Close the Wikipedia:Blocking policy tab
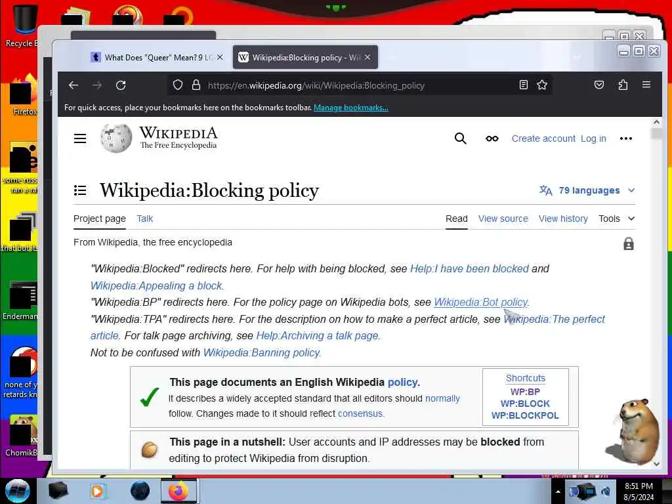The image size is (672, 504). [367, 57]
